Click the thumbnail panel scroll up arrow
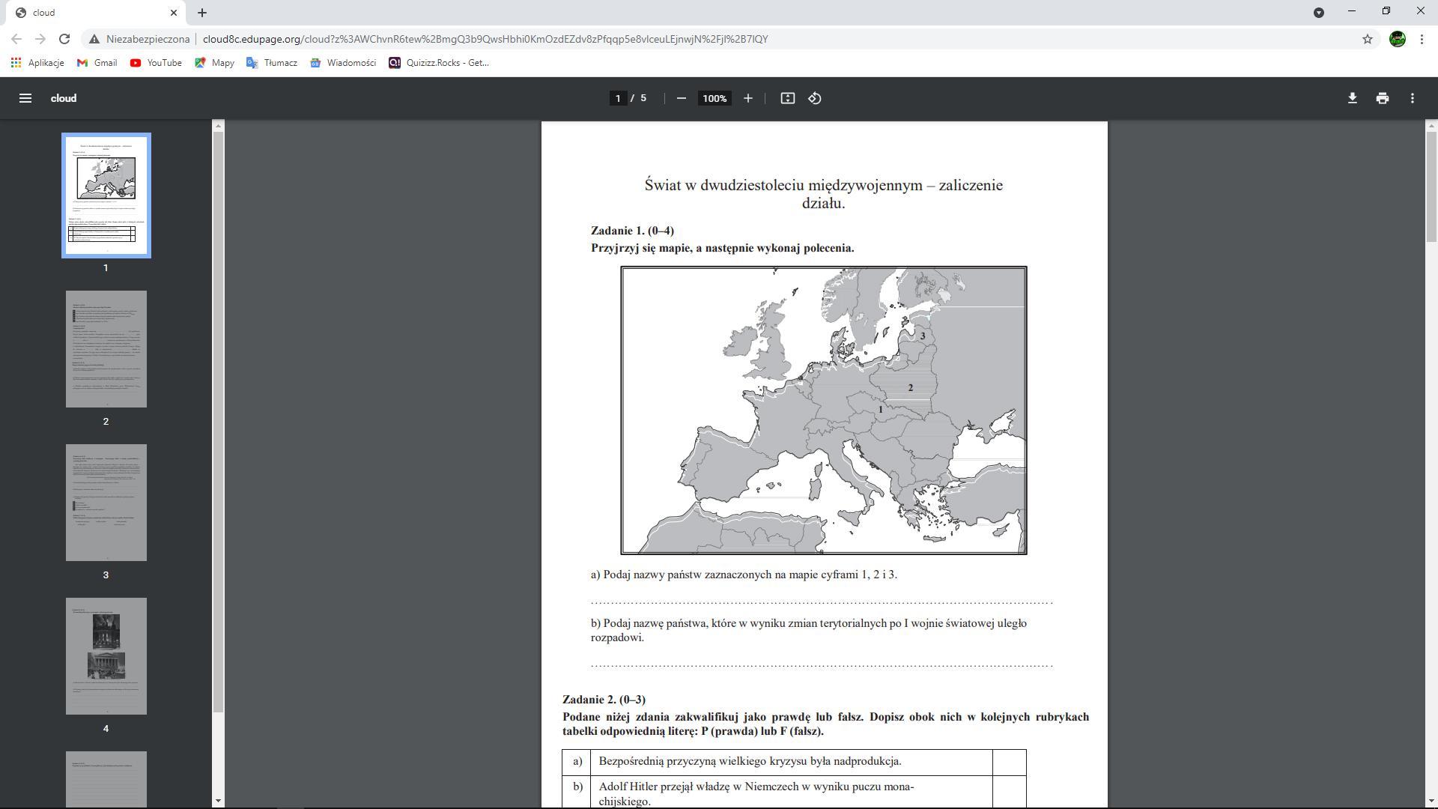This screenshot has height=809, width=1438. pos(218,126)
